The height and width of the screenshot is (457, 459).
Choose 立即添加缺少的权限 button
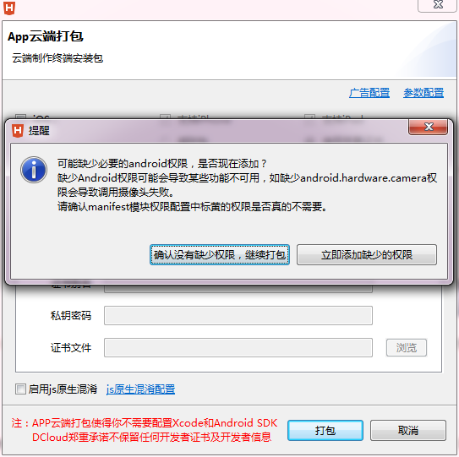(x=367, y=255)
